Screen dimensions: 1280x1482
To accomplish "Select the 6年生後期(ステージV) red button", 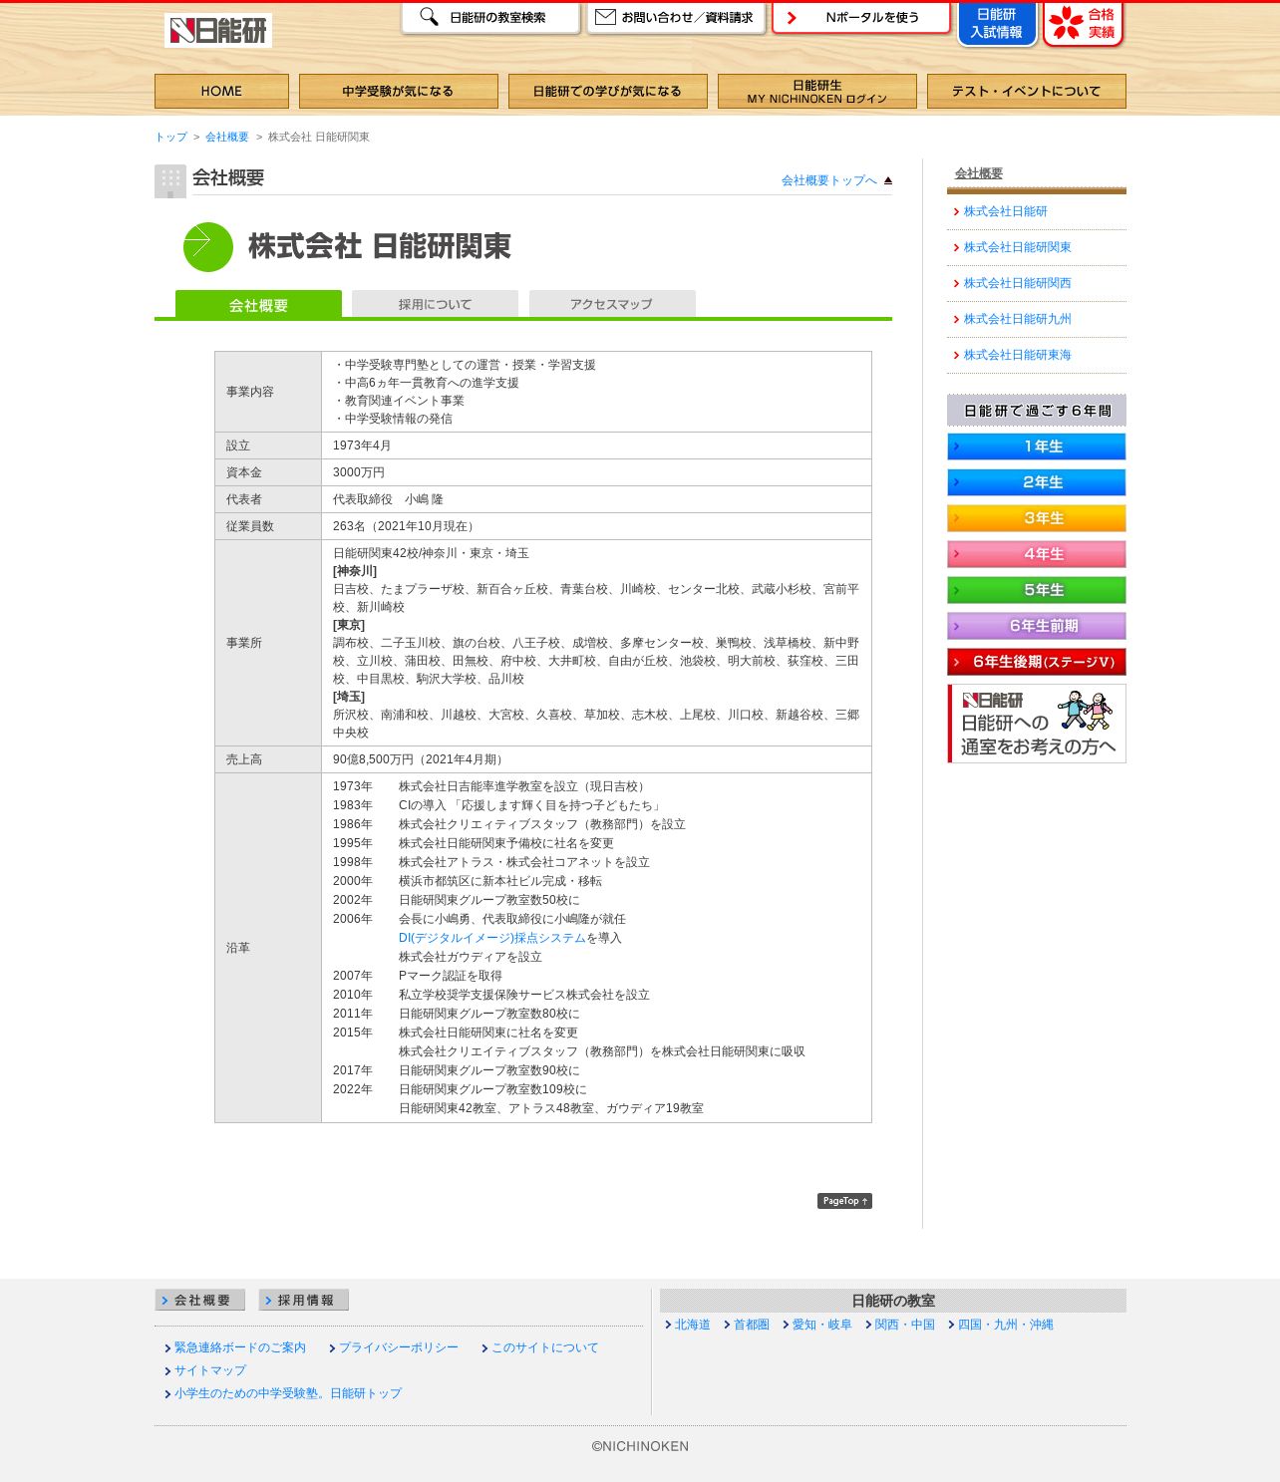I will (x=1037, y=662).
